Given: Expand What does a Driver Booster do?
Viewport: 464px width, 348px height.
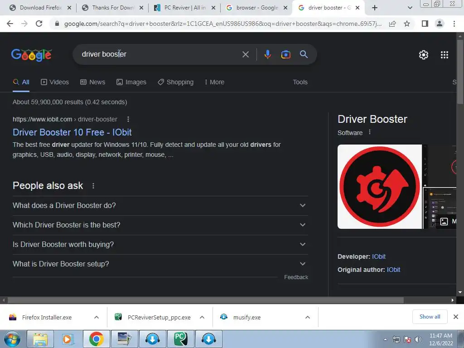Looking at the screenshot, I should [x=160, y=205].
